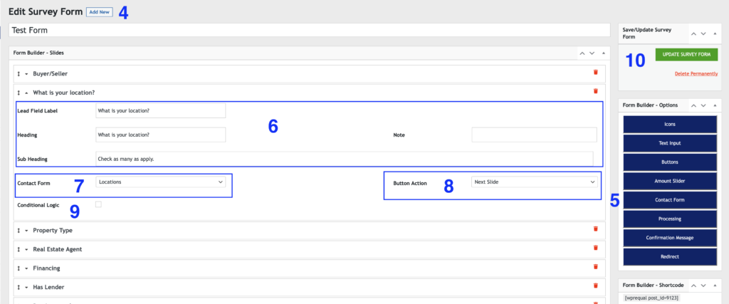This screenshot has height=304, width=729.
Task: Delete the Property Type slide
Action: pyautogui.click(x=596, y=229)
